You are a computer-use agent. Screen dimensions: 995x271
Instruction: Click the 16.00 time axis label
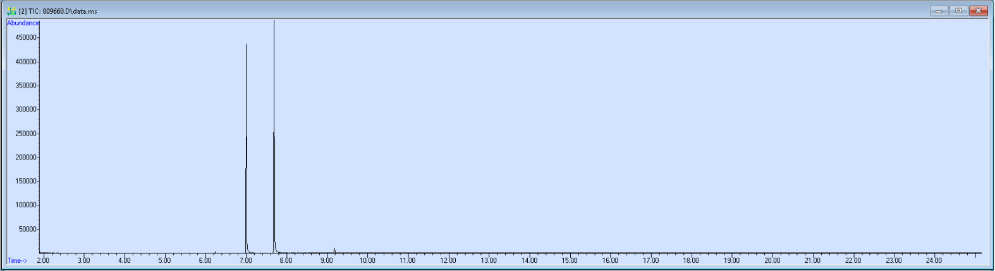[610, 260]
